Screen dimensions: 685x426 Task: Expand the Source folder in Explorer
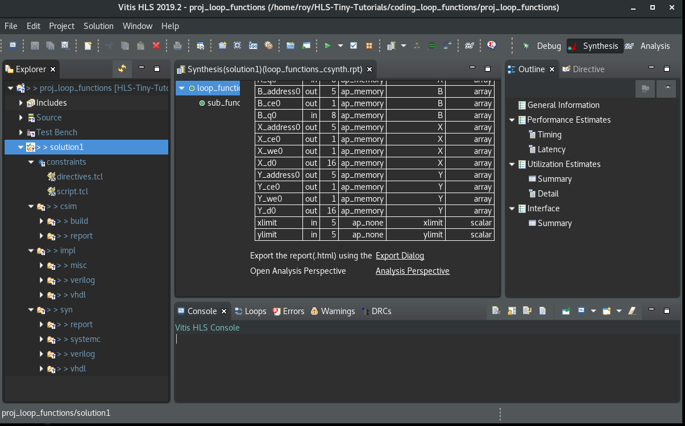[21, 118]
